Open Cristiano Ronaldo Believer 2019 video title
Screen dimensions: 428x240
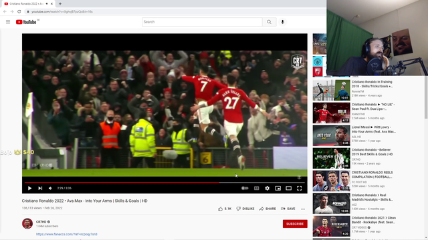[x=372, y=152]
